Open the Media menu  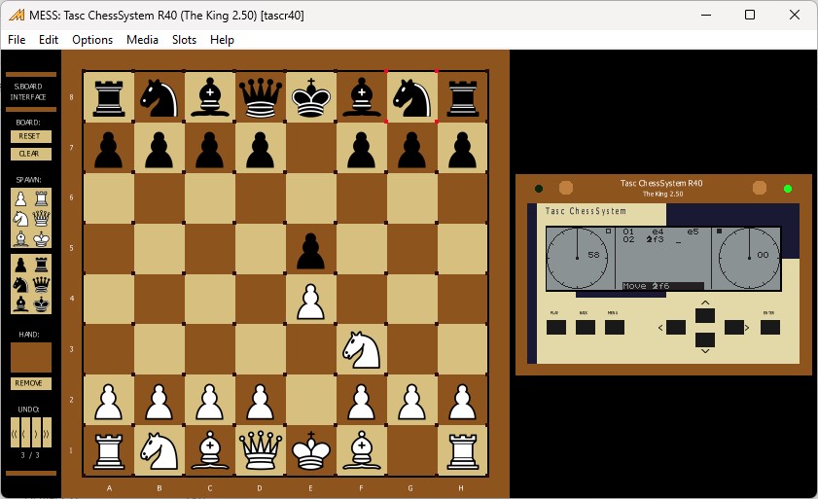(142, 40)
